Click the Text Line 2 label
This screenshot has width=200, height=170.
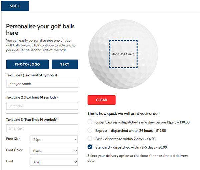point(32,97)
